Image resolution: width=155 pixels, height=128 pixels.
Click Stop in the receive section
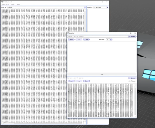[x=79, y=81]
